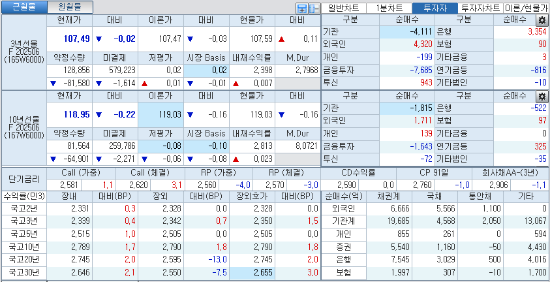Click 3년선물 금융투자 net buy -7,685
The width and height of the screenshot is (550, 282).
pos(421,70)
